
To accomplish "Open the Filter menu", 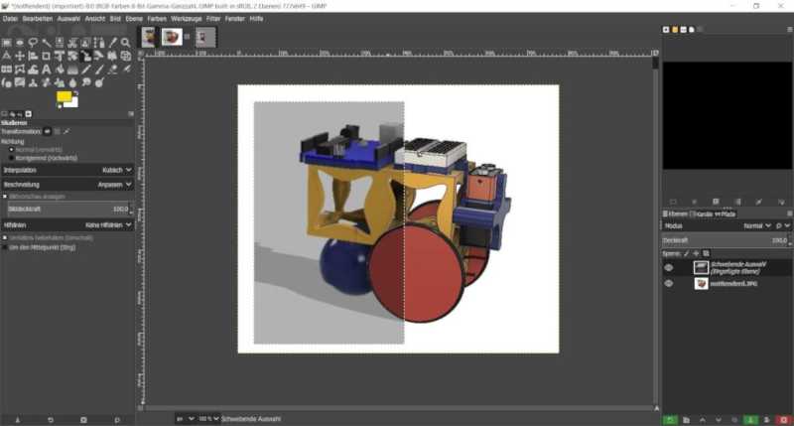I will pos(213,19).
